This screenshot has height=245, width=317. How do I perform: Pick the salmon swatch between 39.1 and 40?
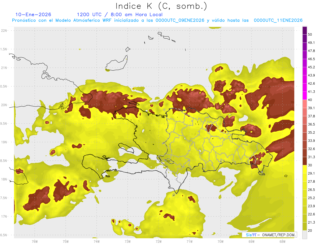305,104
